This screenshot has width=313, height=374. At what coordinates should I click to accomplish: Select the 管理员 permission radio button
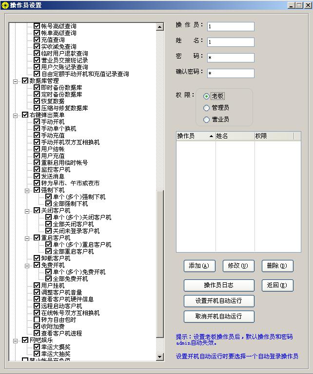206,108
